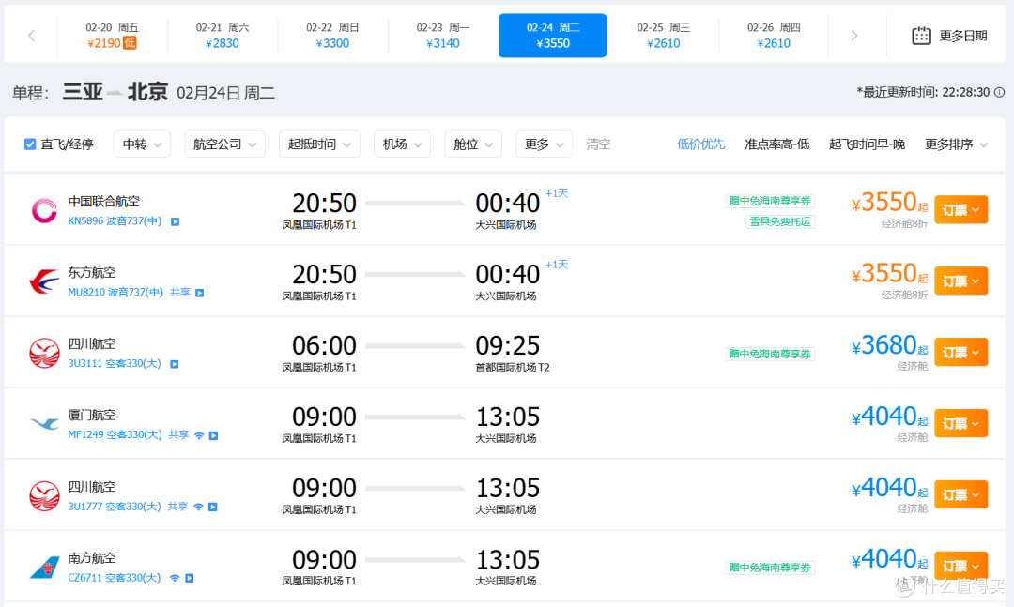Click WiFi icon on 3U1777 flight

click(198, 507)
